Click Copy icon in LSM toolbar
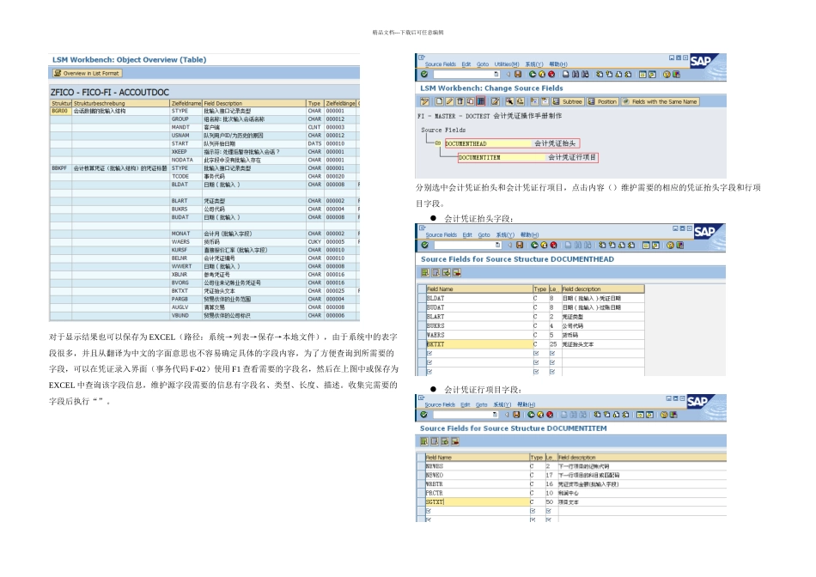This screenshot has width=816, height=577. click(471, 101)
